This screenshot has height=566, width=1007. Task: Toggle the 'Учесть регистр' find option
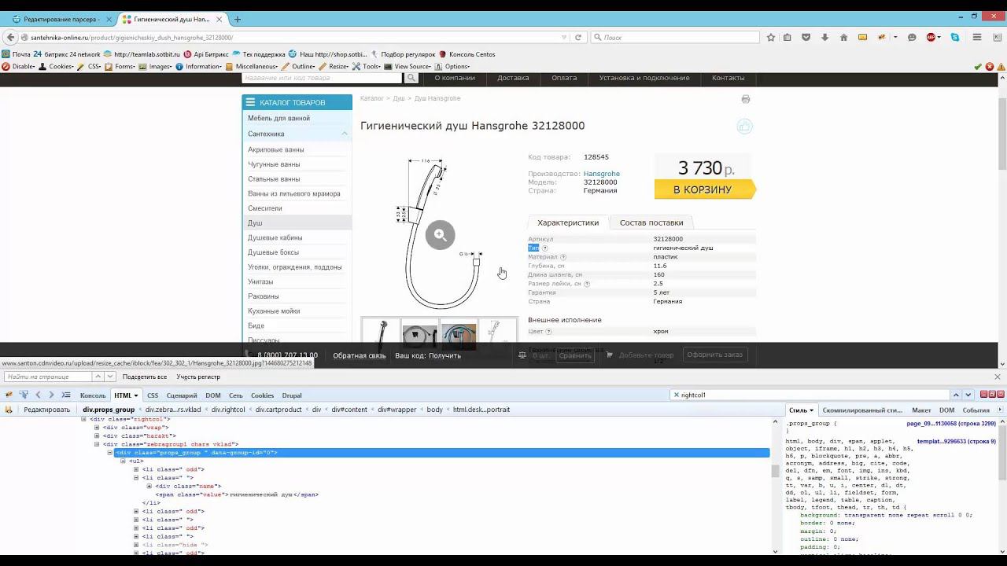pos(198,377)
